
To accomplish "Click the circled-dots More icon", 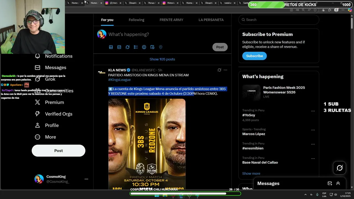I will pyautogui.click(x=38, y=137).
